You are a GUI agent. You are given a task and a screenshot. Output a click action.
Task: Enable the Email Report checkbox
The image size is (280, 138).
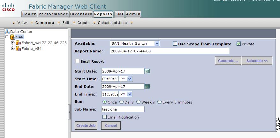coord(77,61)
